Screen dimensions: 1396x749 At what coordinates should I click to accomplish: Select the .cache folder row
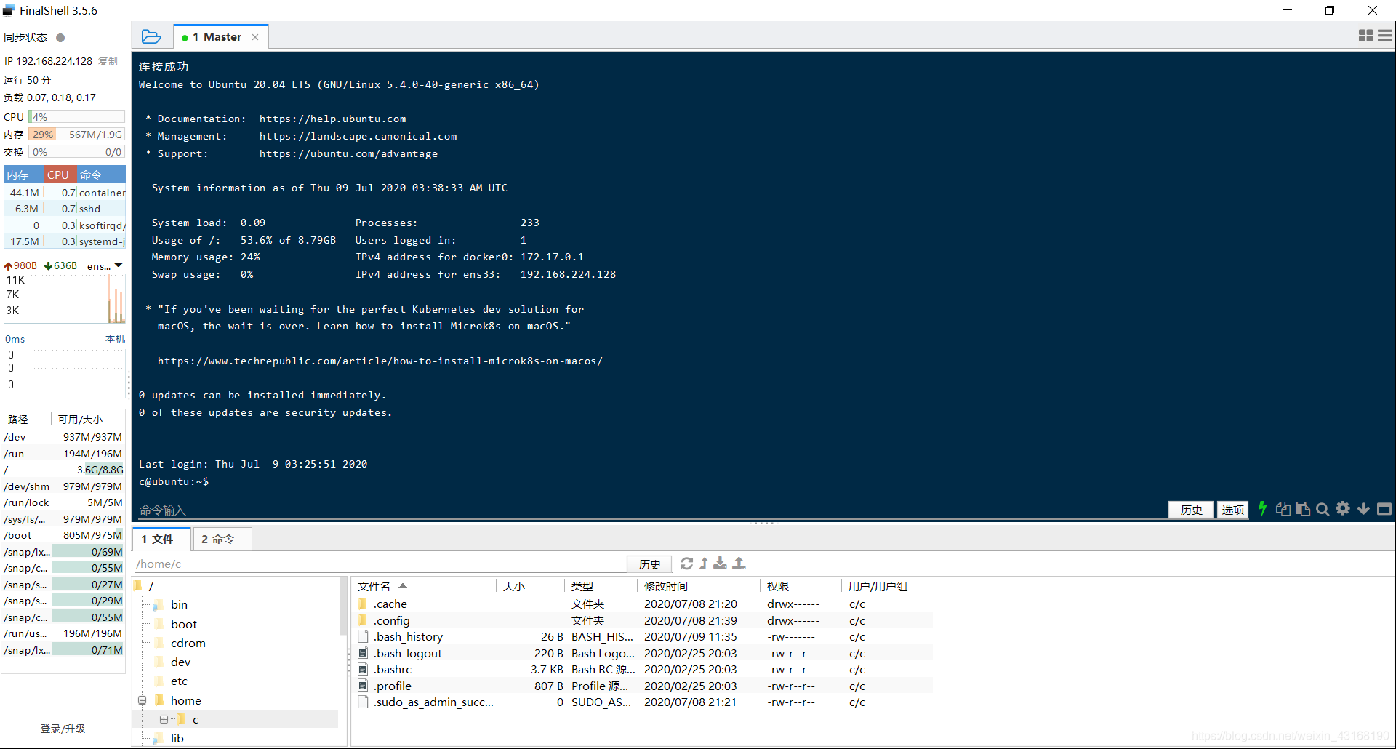coord(643,604)
